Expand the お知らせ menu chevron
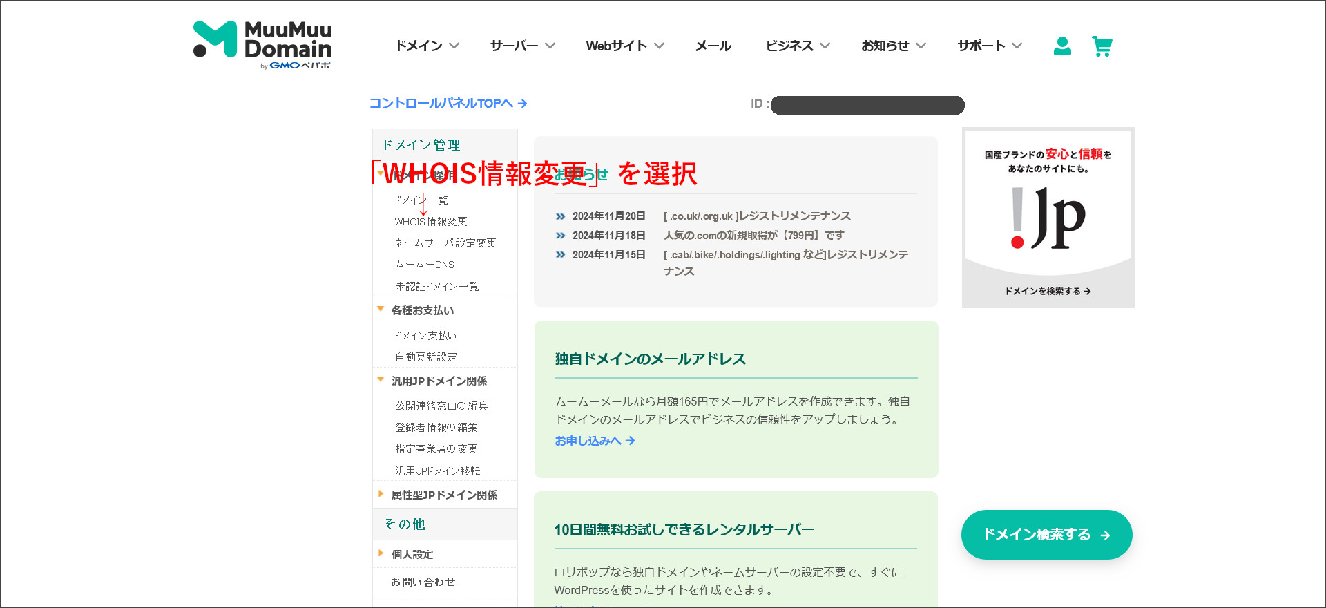 coord(921,46)
